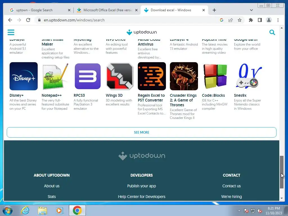Open the Chrome extensions puzzle icon

click(x=251, y=20)
